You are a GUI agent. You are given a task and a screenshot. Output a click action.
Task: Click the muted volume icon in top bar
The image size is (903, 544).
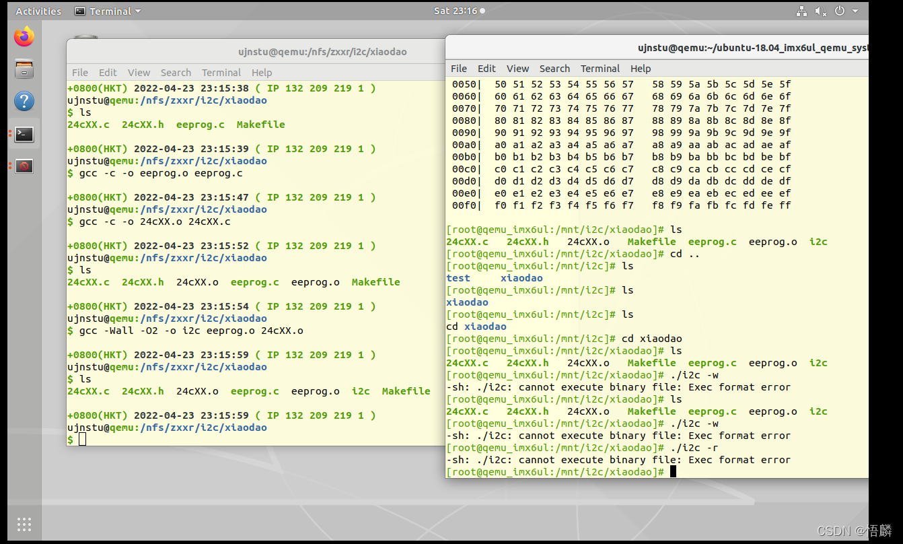820,11
